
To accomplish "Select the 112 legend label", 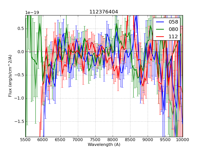I will 173,37.
